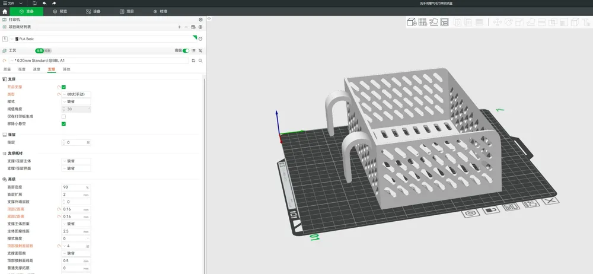
Task: Select the 质量 settings tab
Action: tap(7, 69)
